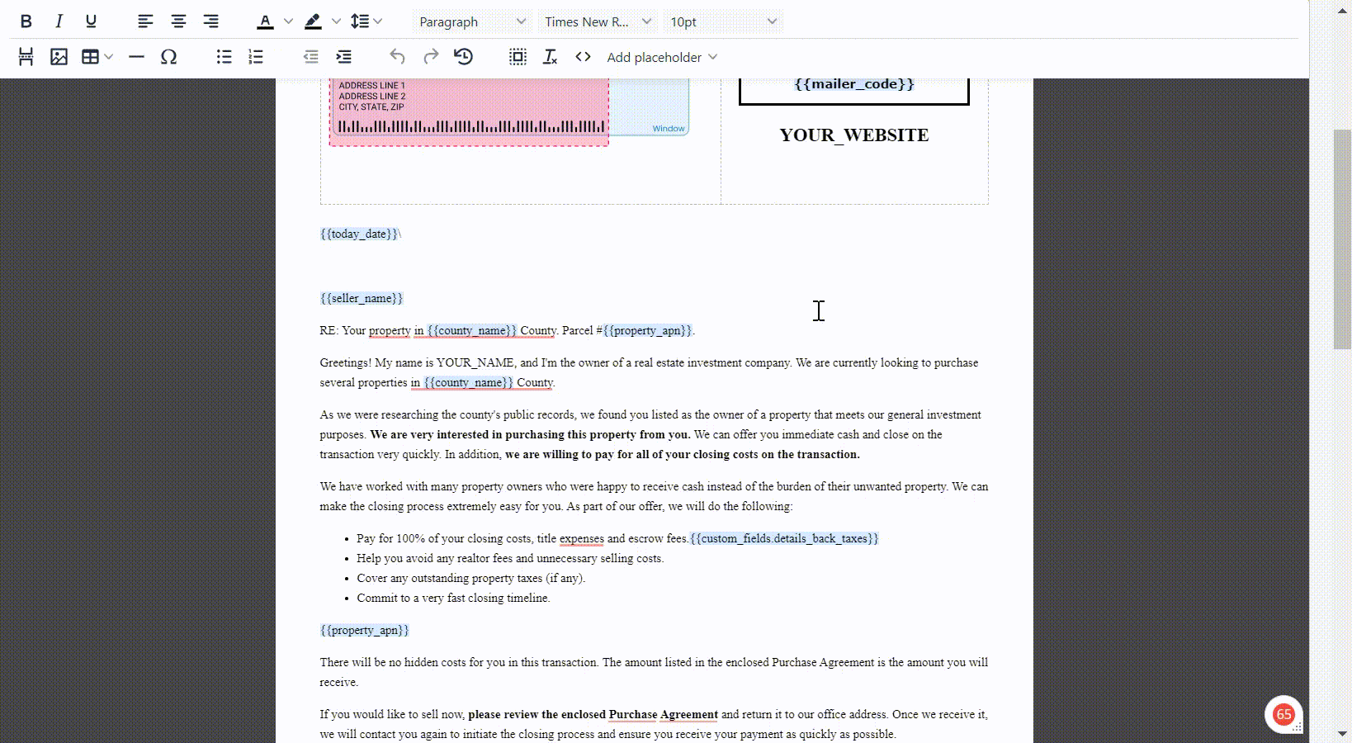This screenshot has width=1352, height=743.
Task: Open Paragraph format dropdown
Action: [471, 21]
